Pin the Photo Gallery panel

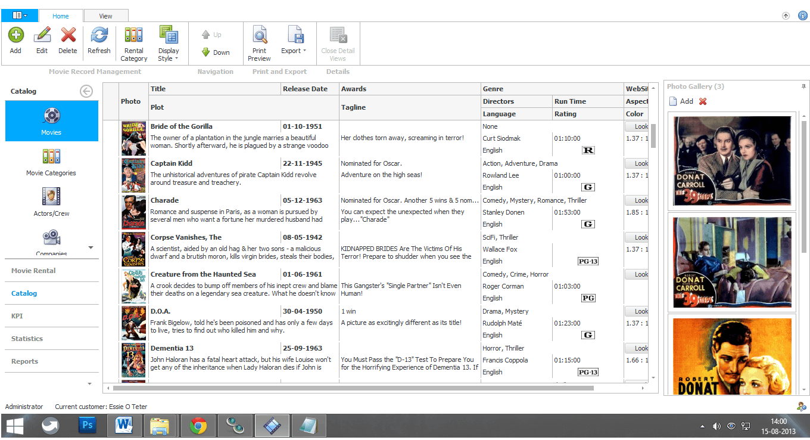click(x=803, y=86)
